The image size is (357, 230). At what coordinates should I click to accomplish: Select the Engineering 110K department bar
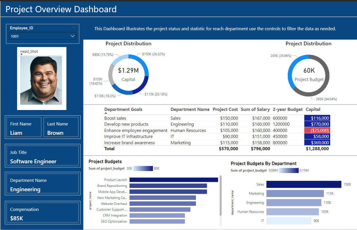[x=294, y=203]
